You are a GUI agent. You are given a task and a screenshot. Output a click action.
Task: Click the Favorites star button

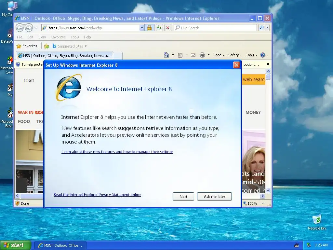pos(27,46)
